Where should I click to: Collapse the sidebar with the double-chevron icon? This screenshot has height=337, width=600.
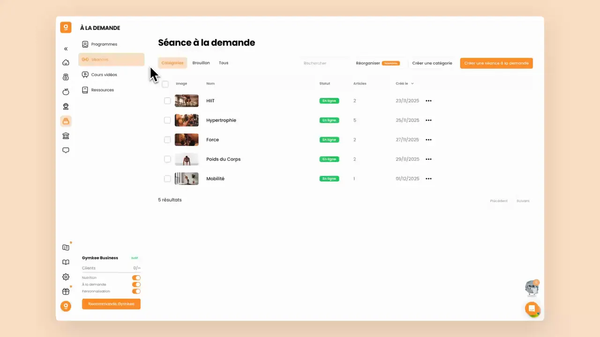(66, 49)
